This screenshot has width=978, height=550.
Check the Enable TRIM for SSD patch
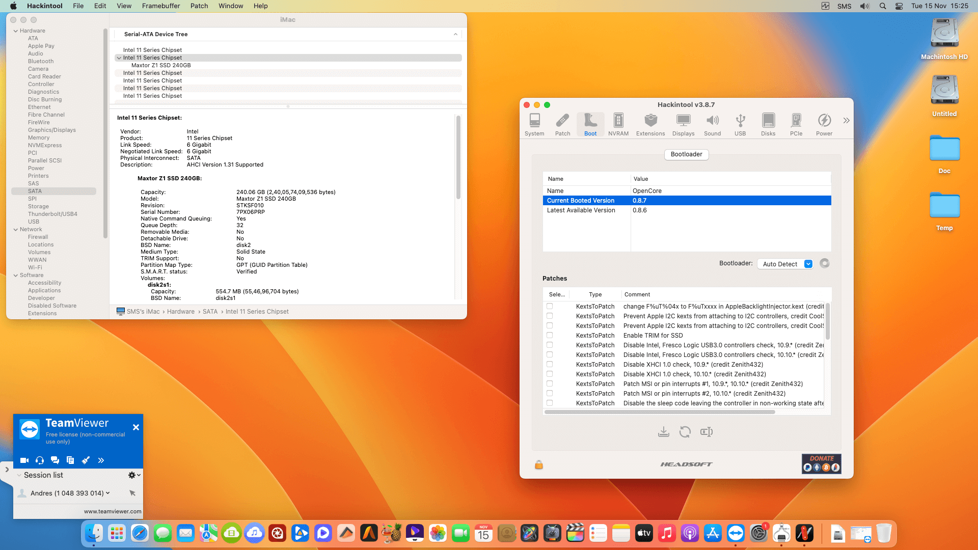(x=550, y=335)
